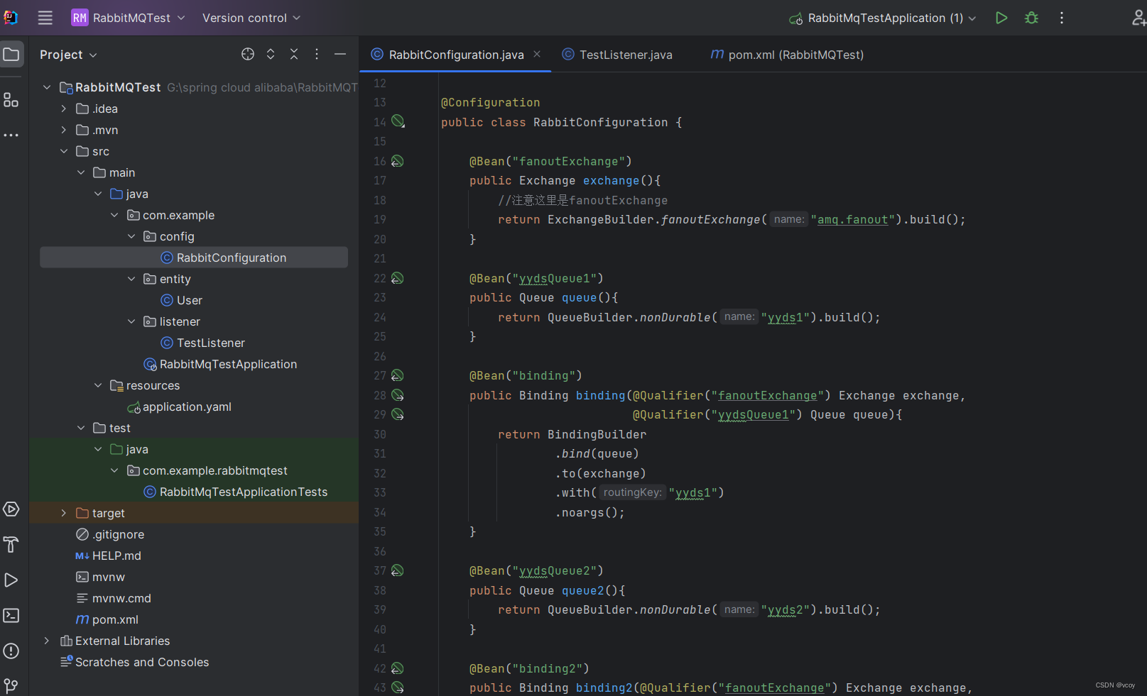1147x696 pixels.
Task: Collapse the config package
Action: pyautogui.click(x=131, y=236)
